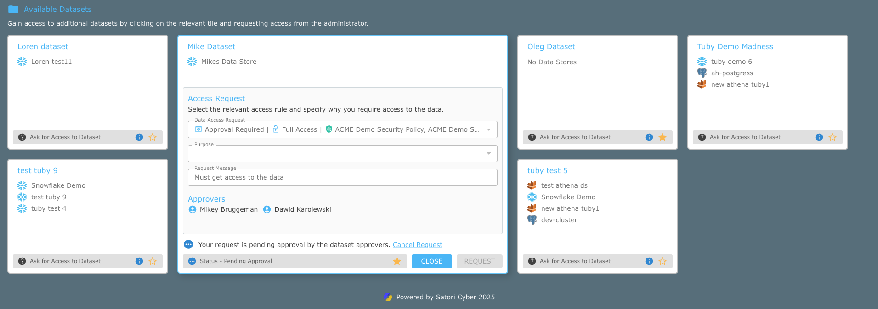Viewport: 878px width, 309px height.
Task: Click question mark icon on Oleg Dataset card
Action: pos(532,137)
